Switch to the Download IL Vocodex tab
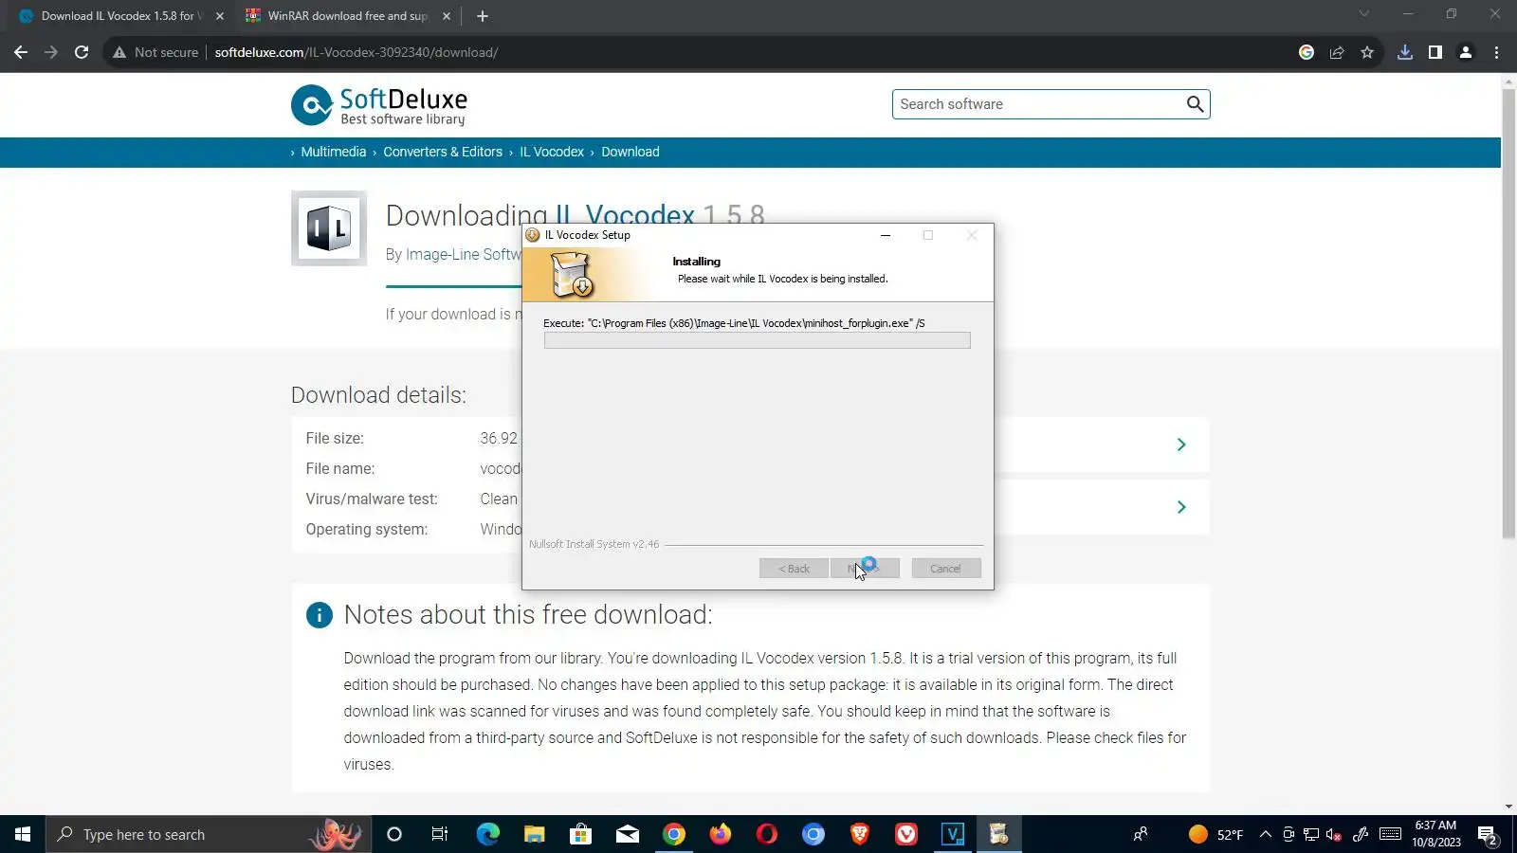The width and height of the screenshot is (1517, 853). (121, 16)
